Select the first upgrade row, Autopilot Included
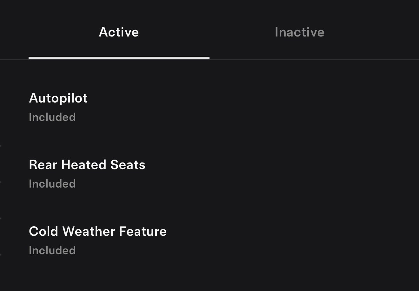The width and height of the screenshot is (419, 291). point(58,107)
